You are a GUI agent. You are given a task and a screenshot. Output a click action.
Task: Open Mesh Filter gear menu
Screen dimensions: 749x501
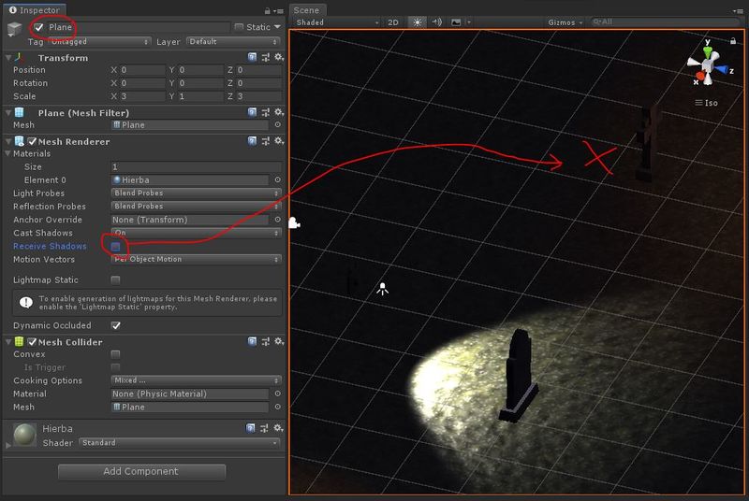(x=279, y=112)
